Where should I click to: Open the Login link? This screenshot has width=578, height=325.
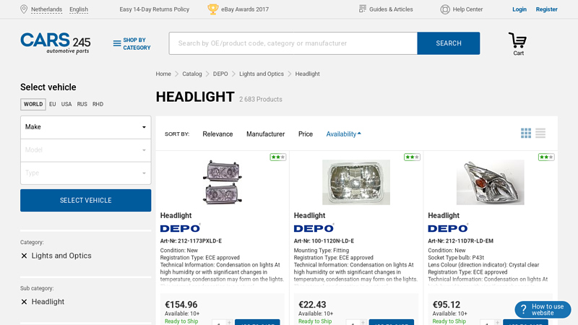[x=519, y=9]
